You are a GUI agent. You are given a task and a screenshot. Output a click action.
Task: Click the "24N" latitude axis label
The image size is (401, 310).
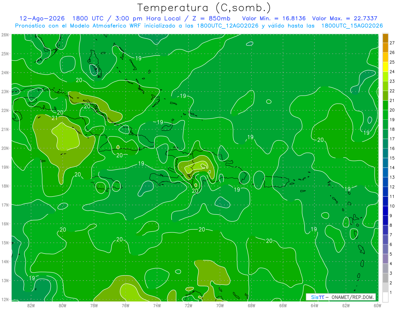(5, 73)
